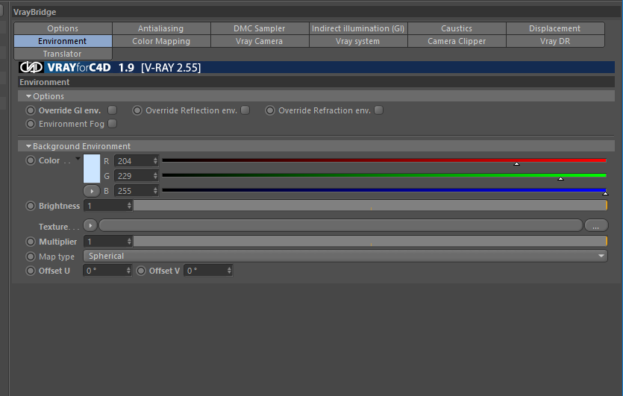The width and height of the screenshot is (623, 396).
Task: Click the Multiplier stepper arrows
Action: [x=129, y=242]
